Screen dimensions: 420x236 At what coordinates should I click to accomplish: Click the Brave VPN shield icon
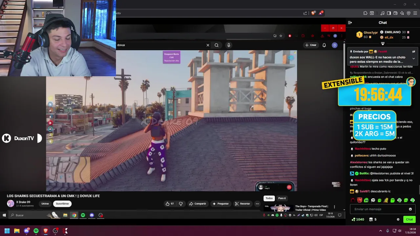(x=409, y=13)
